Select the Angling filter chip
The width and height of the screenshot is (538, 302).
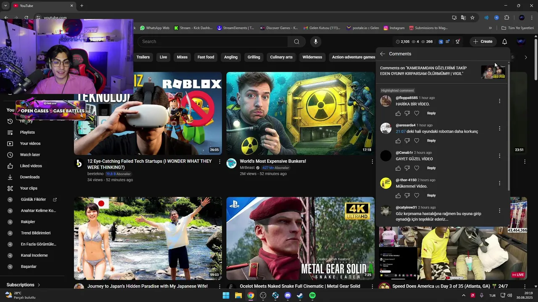tap(231, 57)
